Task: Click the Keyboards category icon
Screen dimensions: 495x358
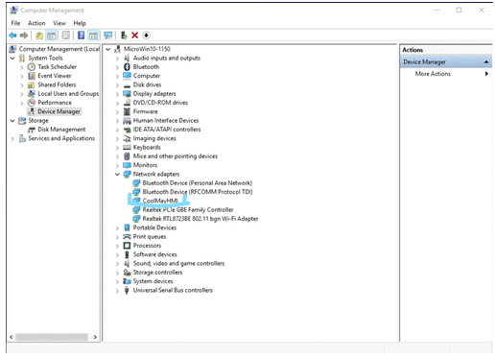Action: pos(127,148)
